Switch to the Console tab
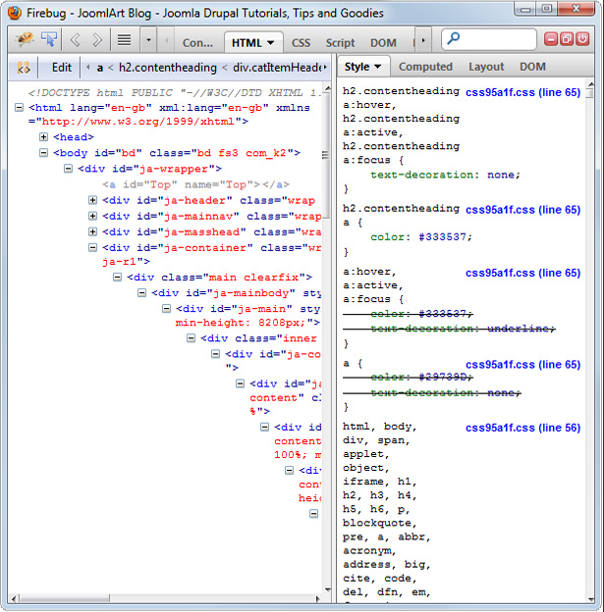Image resolution: width=604 pixels, height=612 pixels. [x=197, y=43]
